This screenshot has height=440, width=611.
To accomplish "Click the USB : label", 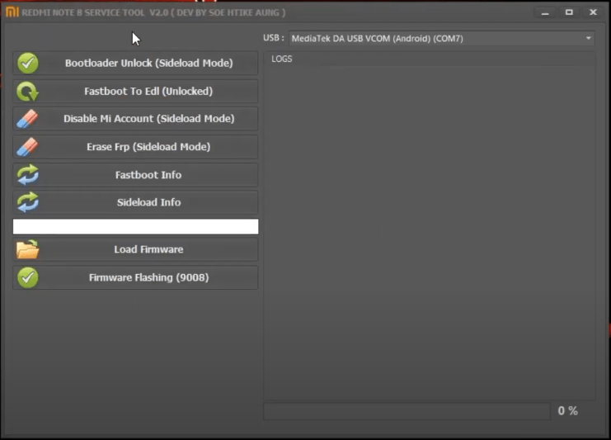I will 274,38.
